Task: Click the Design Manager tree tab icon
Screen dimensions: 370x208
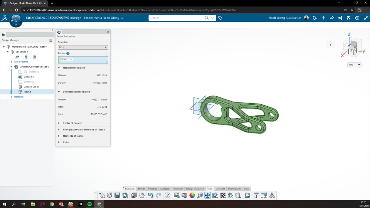Action: [3, 34]
